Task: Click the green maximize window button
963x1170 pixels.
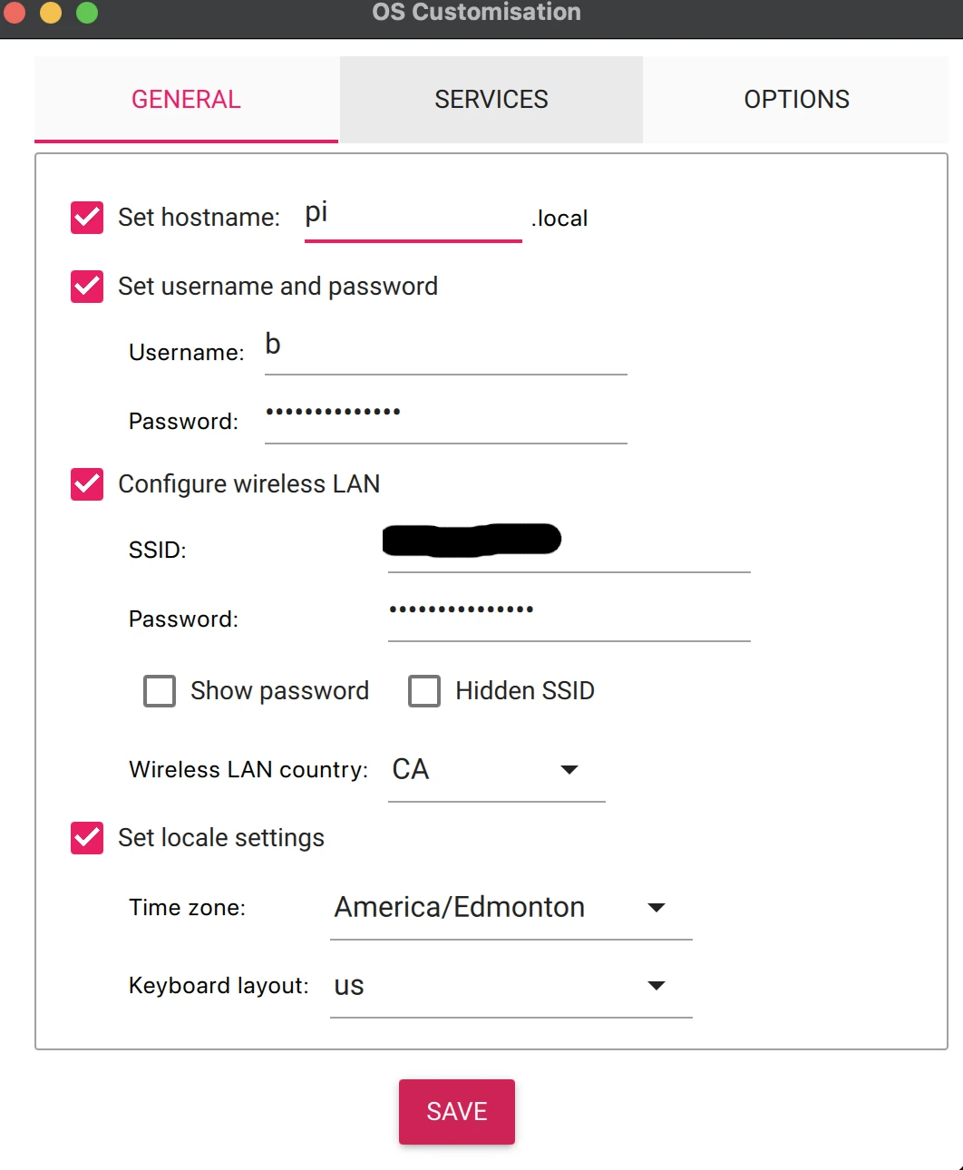Action: click(x=87, y=13)
